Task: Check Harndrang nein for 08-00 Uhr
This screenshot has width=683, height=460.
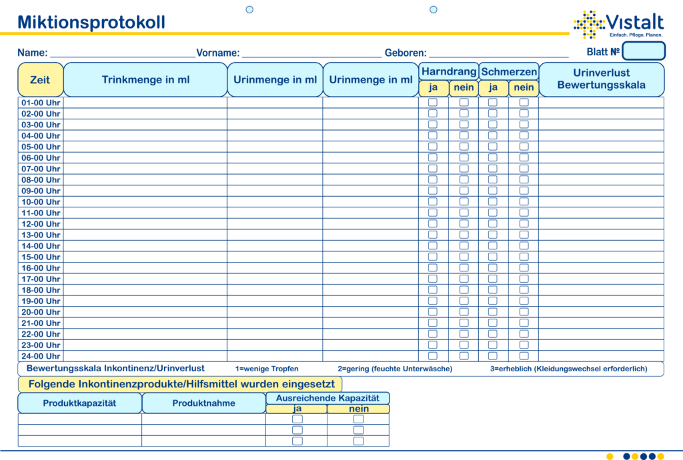Action: [464, 179]
